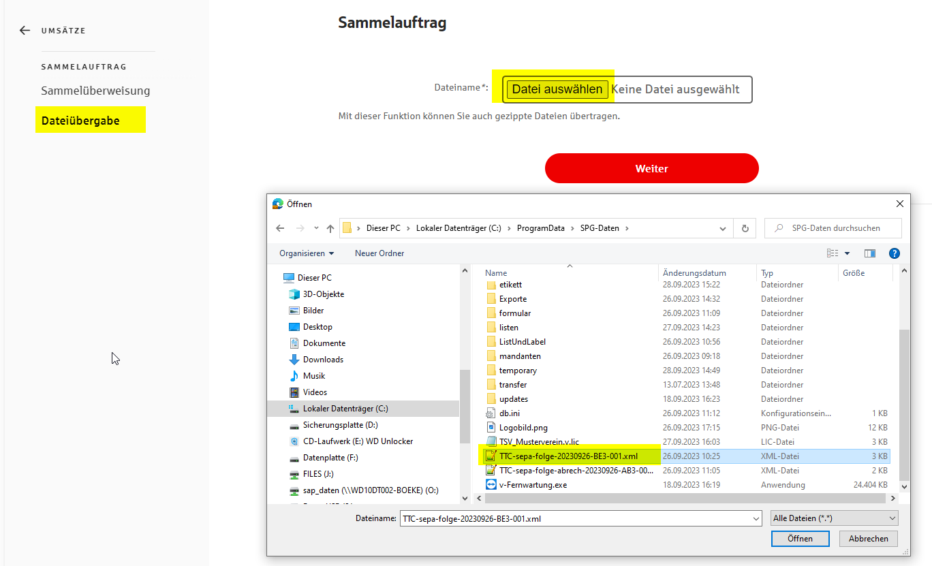Click the Öffnen button in dialog
The width and height of the screenshot is (932, 566).
tap(800, 538)
